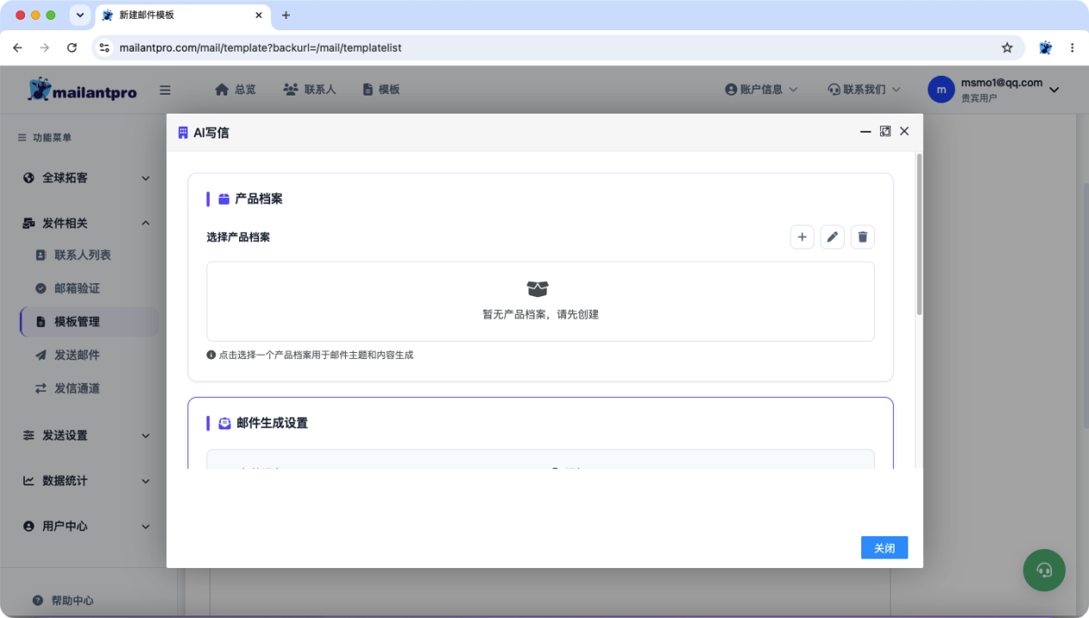The width and height of the screenshot is (1089, 618).
Task: Close the AI写信 dialog with X icon
Action: coord(904,132)
